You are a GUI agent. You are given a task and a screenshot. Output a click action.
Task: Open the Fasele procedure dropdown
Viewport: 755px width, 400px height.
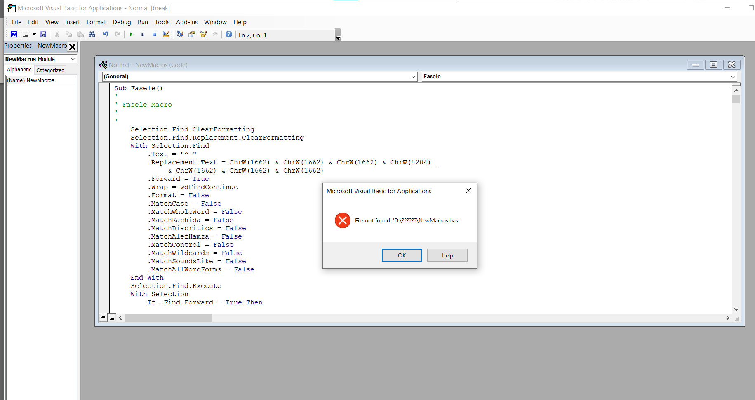[x=579, y=77]
